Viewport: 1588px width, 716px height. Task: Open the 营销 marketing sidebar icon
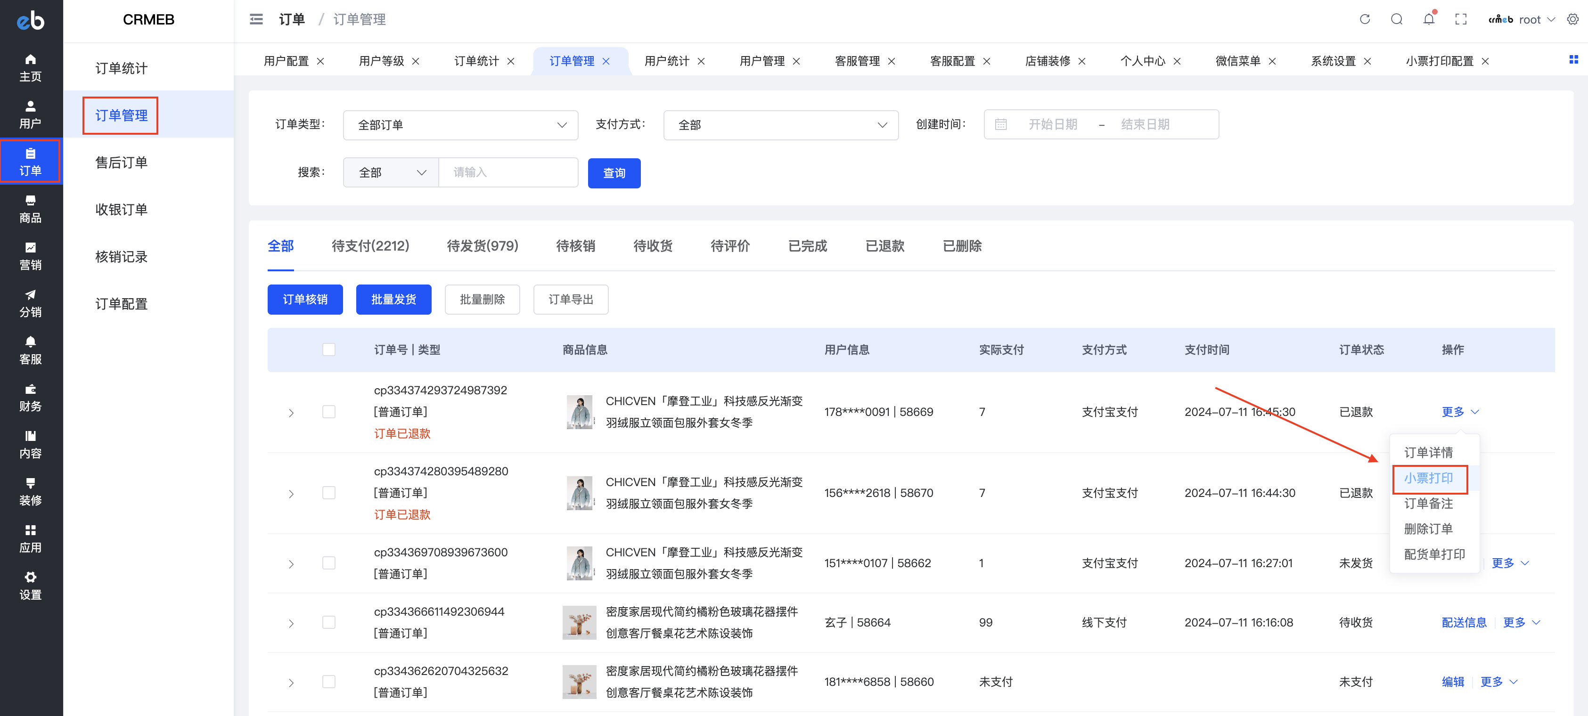pos(30,256)
